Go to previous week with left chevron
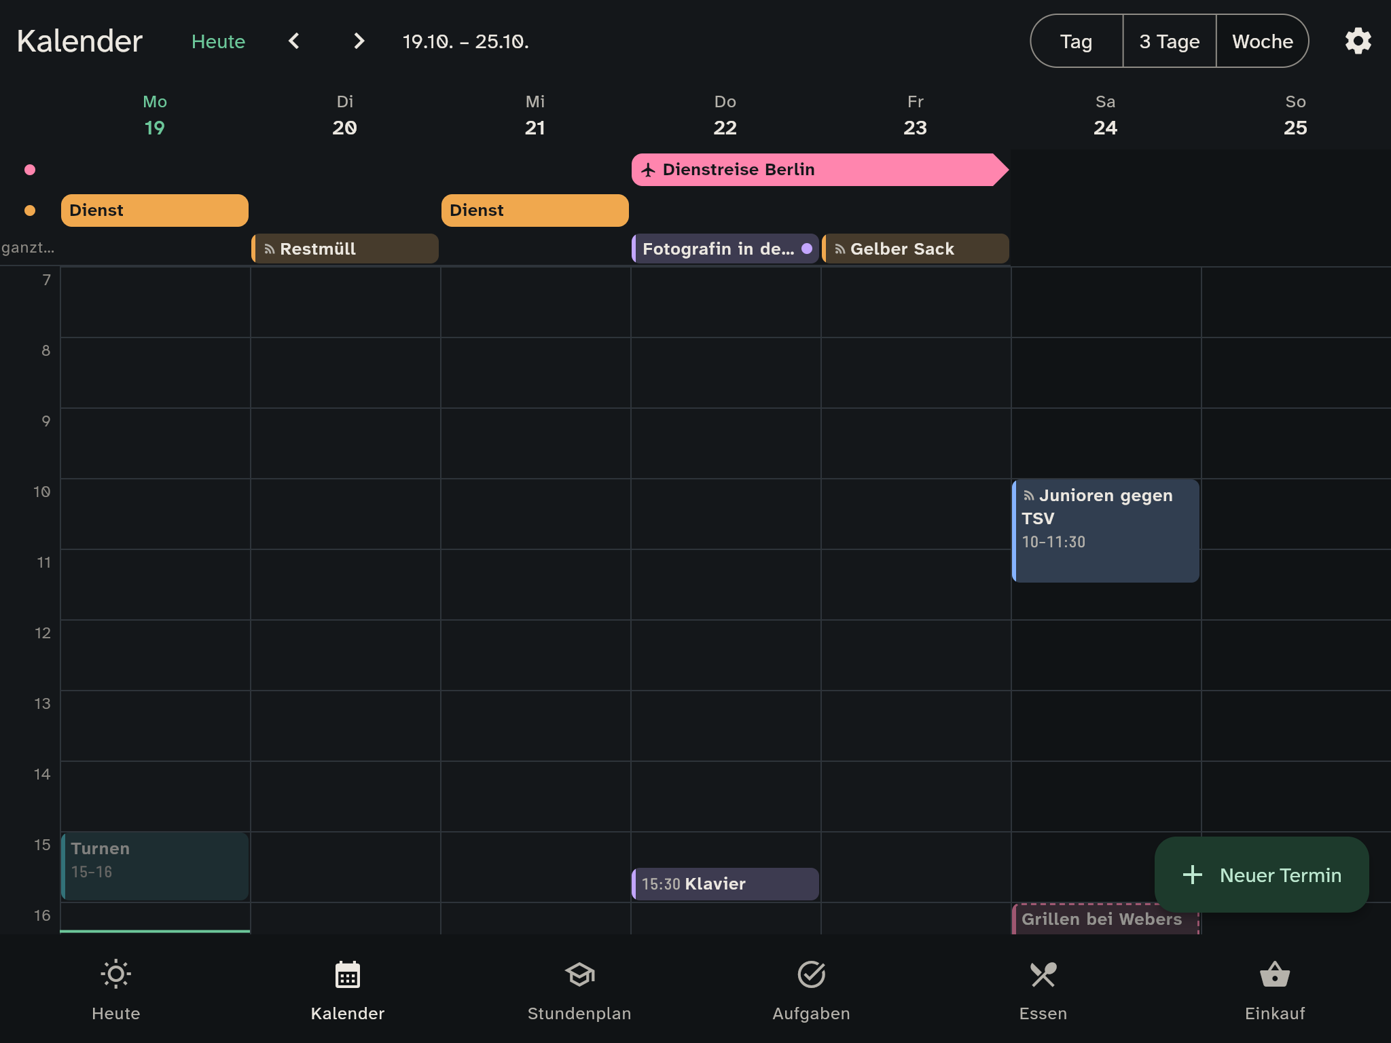Image resolution: width=1391 pixels, height=1043 pixels. (293, 41)
